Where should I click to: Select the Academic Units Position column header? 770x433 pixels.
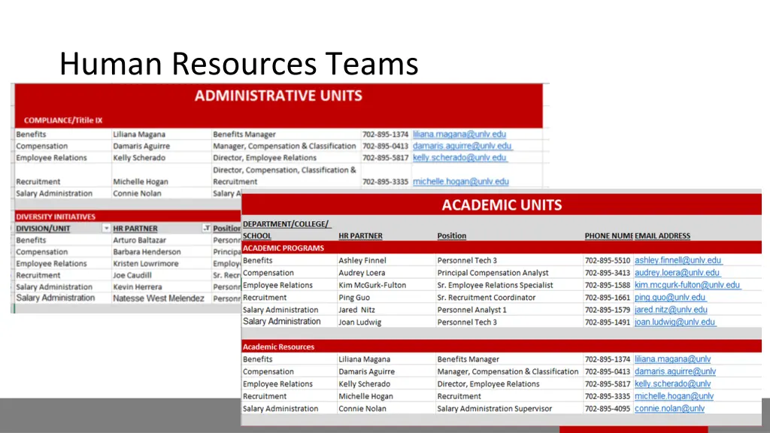(x=452, y=235)
